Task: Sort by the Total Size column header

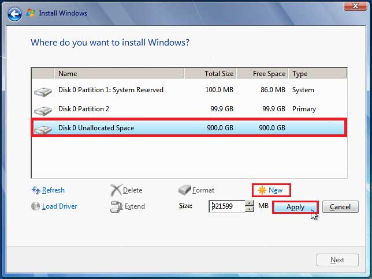Action: coord(210,73)
